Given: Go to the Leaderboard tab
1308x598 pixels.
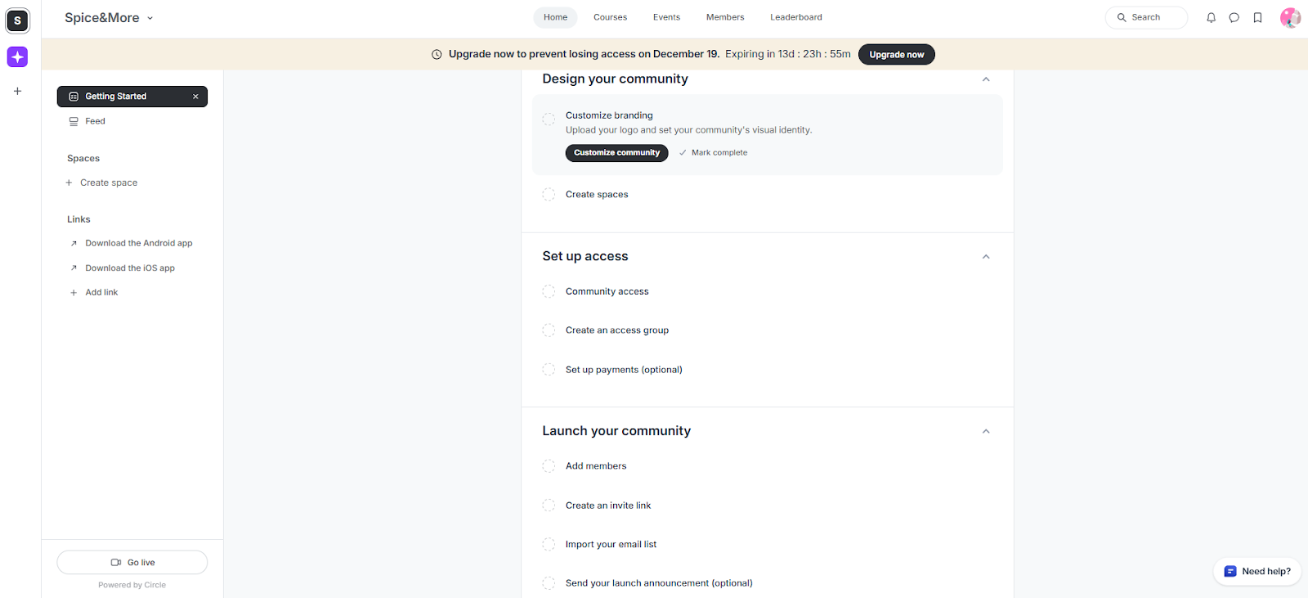Looking at the screenshot, I should tap(796, 17).
